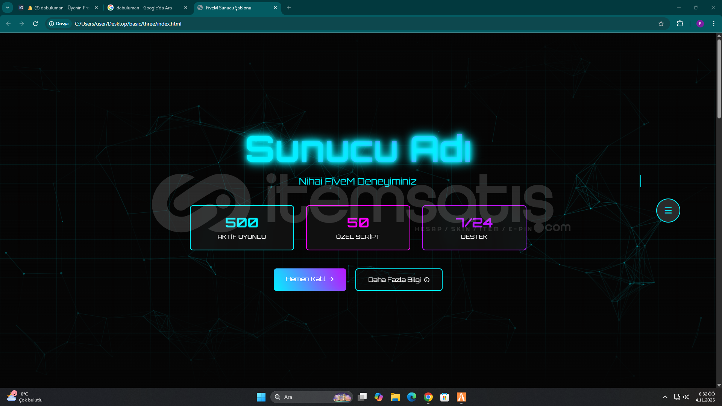Reload the page with refresh icon
This screenshot has width=722, height=406.
point(35,24)
